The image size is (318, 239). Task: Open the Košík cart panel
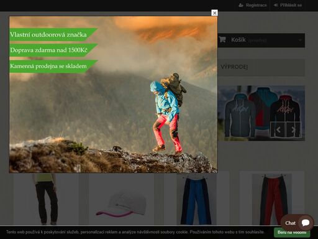(261, 40)
